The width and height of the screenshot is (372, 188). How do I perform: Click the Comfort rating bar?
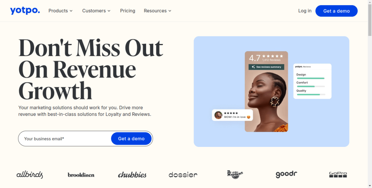tap(311, 87)
